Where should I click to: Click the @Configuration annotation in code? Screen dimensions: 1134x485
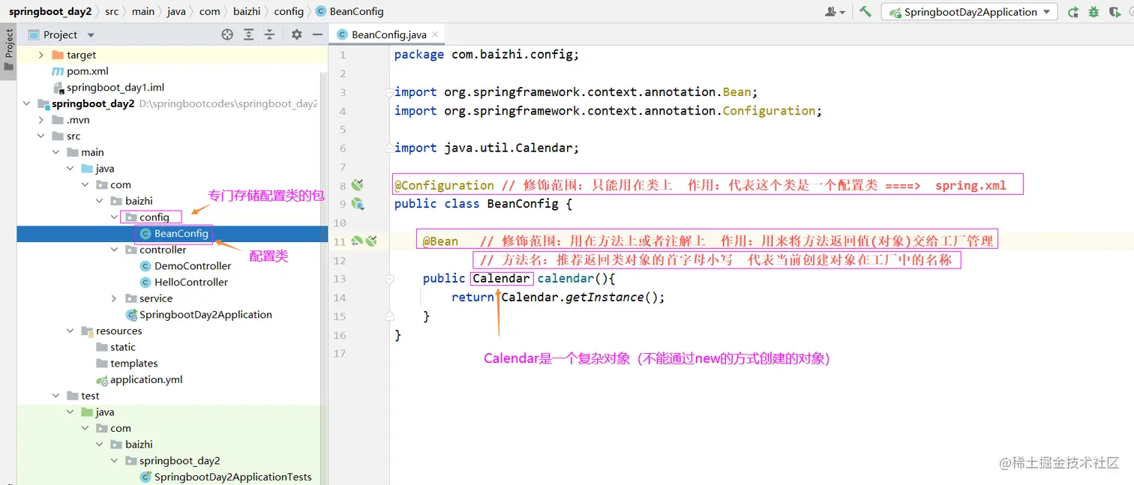point(444,185)
